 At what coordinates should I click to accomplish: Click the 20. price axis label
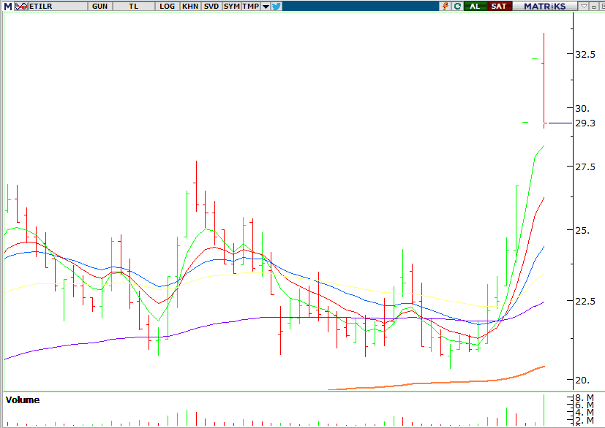tap(582, 381)
